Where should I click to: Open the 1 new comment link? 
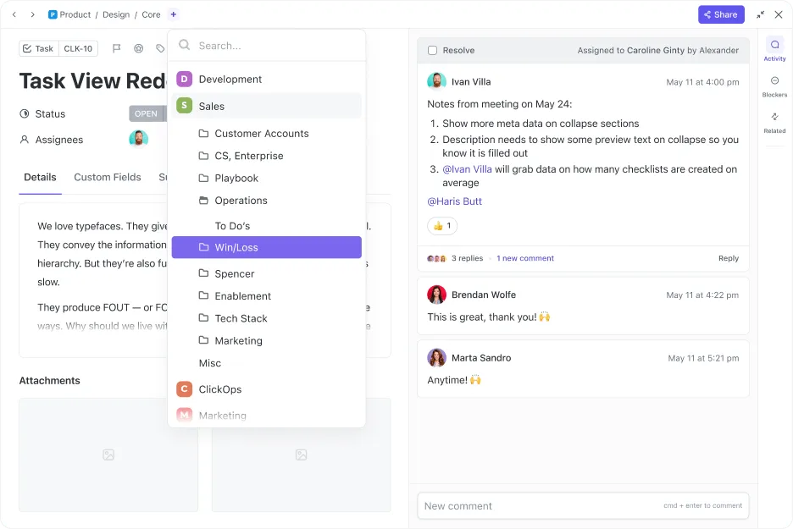tap(525, 258)
